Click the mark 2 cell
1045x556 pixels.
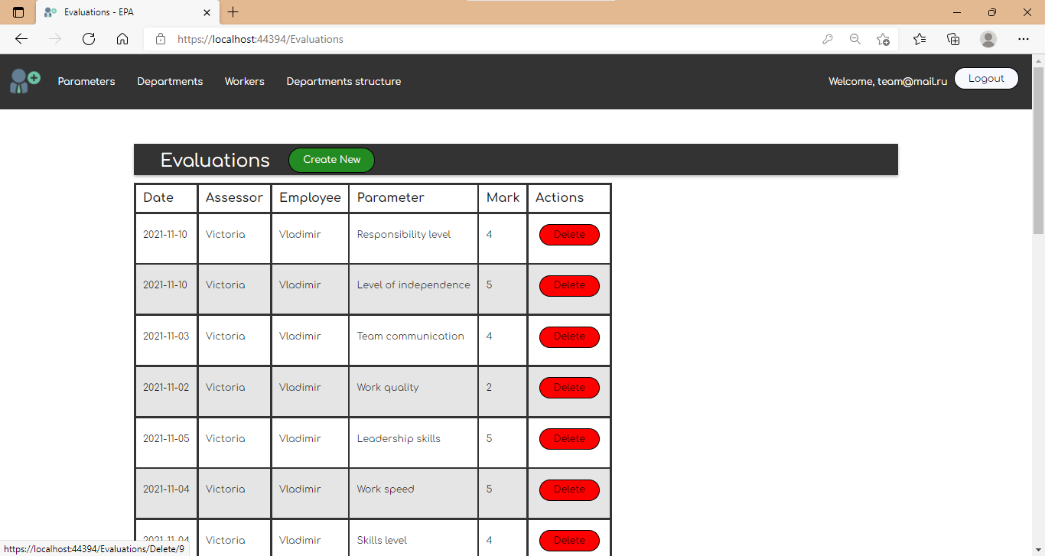[503, 392]
